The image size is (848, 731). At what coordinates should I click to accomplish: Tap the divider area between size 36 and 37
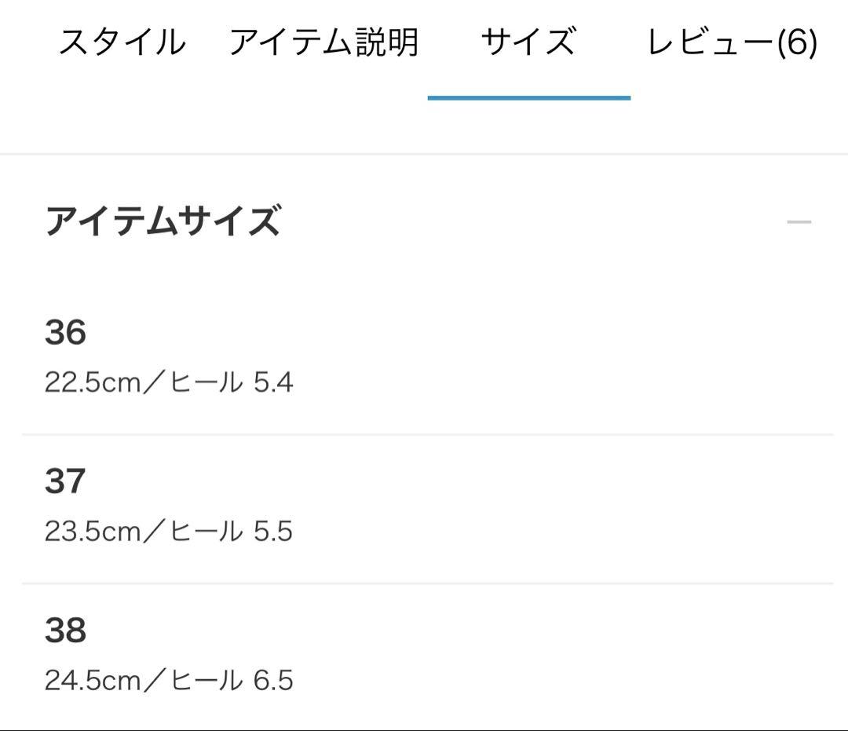424,433
